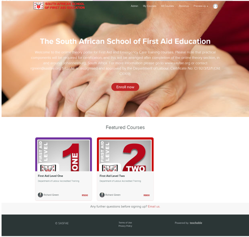Click Richard Green avatar on Level Two card
The height and width of the screenshot is (237, 249).
click(102, 195)
